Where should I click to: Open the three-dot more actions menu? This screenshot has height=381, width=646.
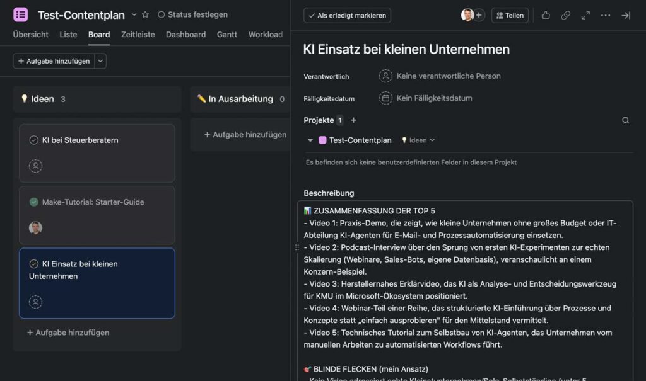pyautogui.click(x=606, y=15)
